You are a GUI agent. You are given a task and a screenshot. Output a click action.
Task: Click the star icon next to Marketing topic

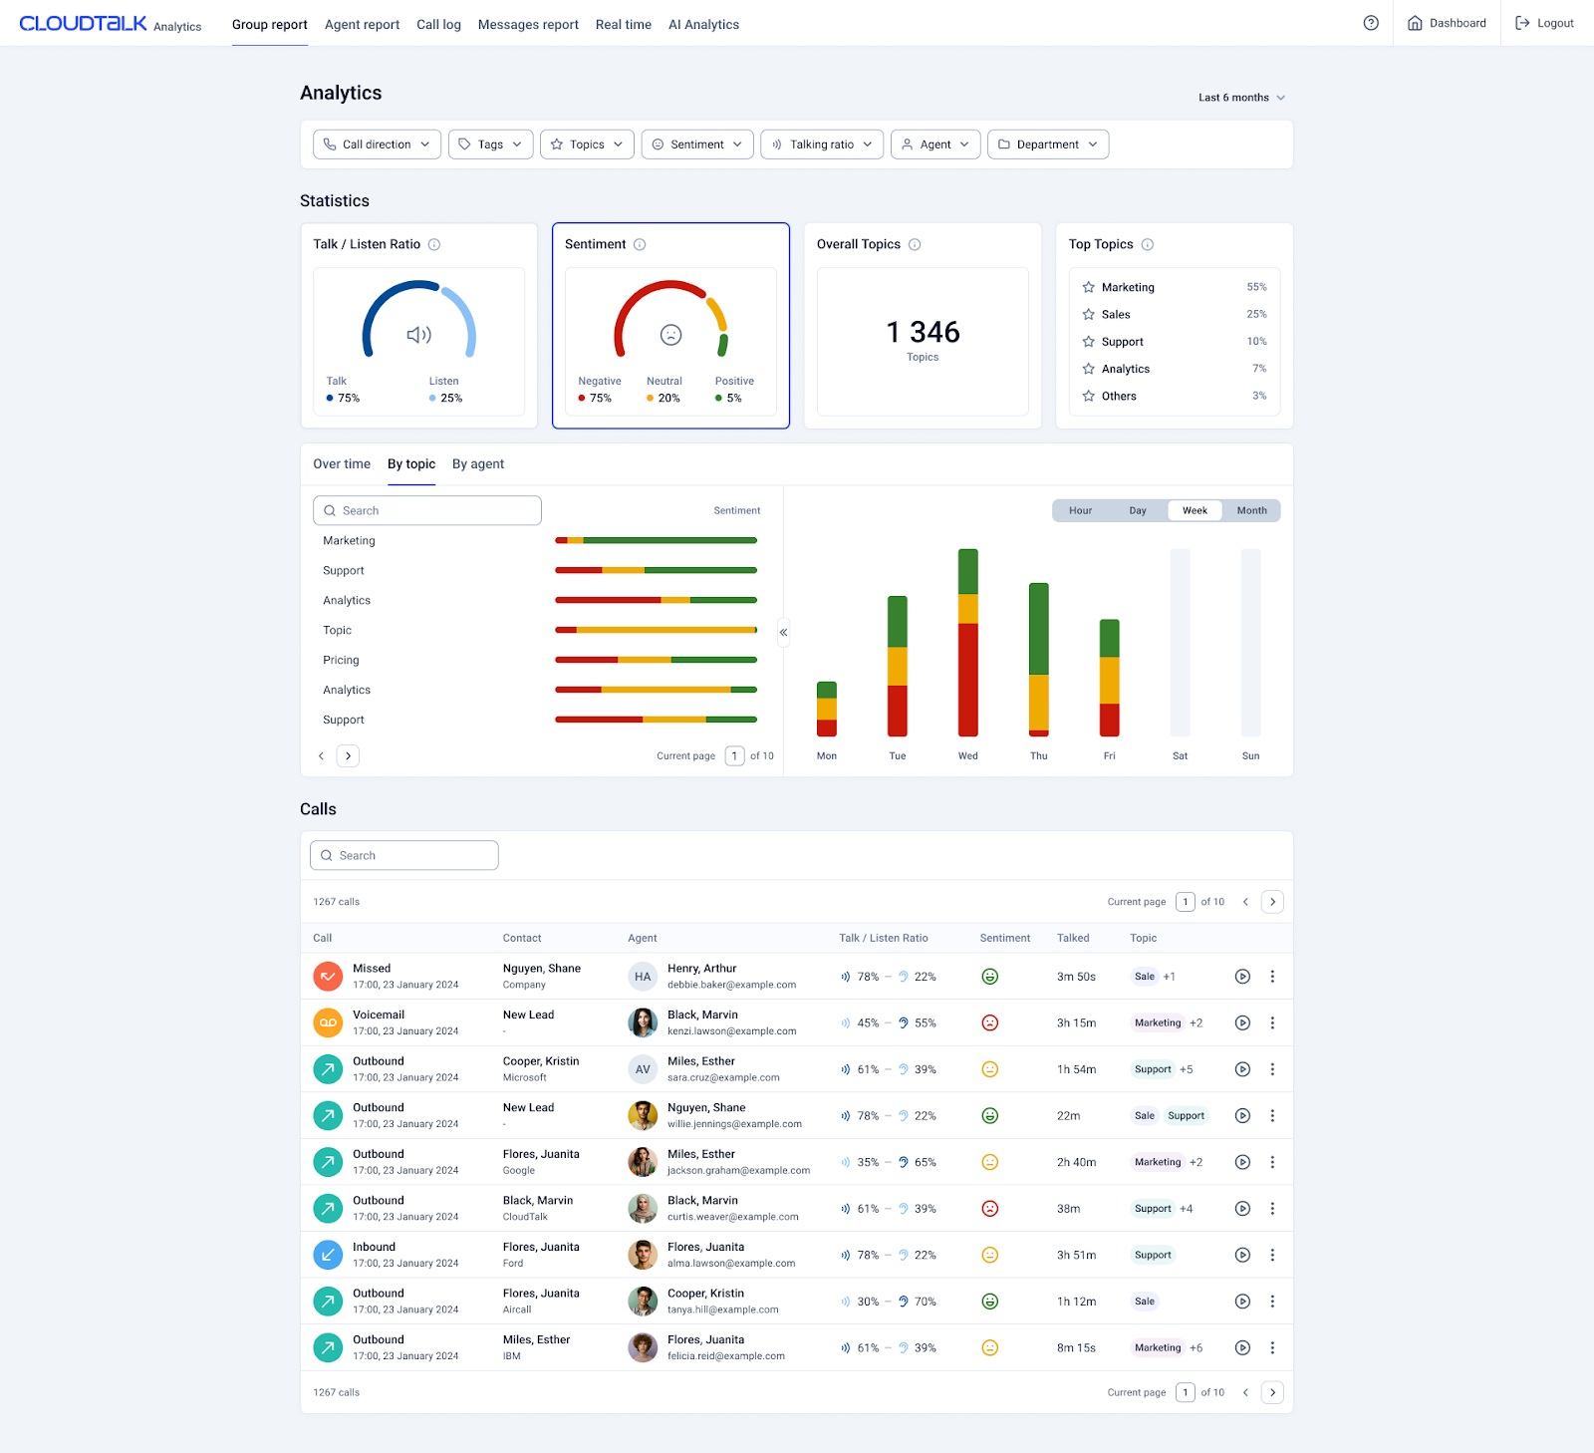click(x=1089, y=287)
